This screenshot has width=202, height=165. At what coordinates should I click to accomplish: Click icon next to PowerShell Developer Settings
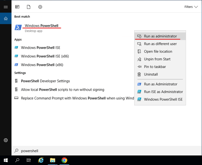click(16, 81)
